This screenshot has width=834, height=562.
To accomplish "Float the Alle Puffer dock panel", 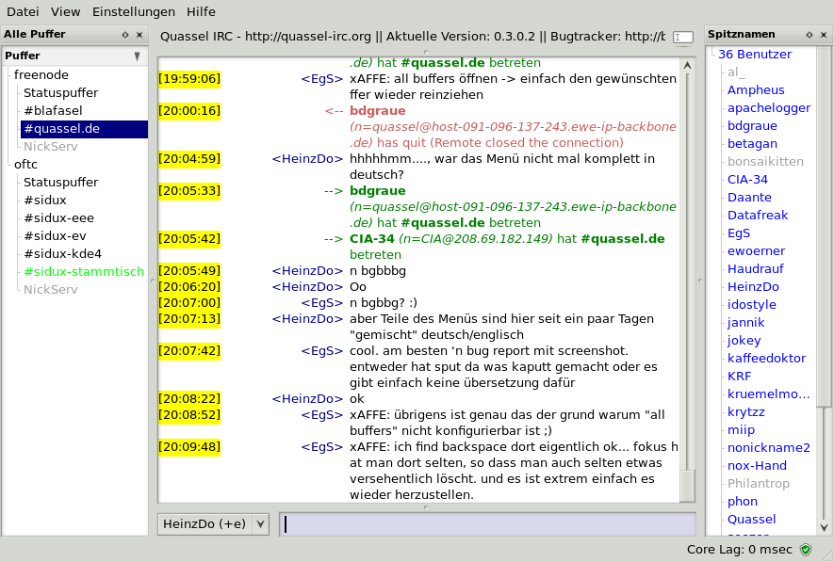I will (125, 35).
